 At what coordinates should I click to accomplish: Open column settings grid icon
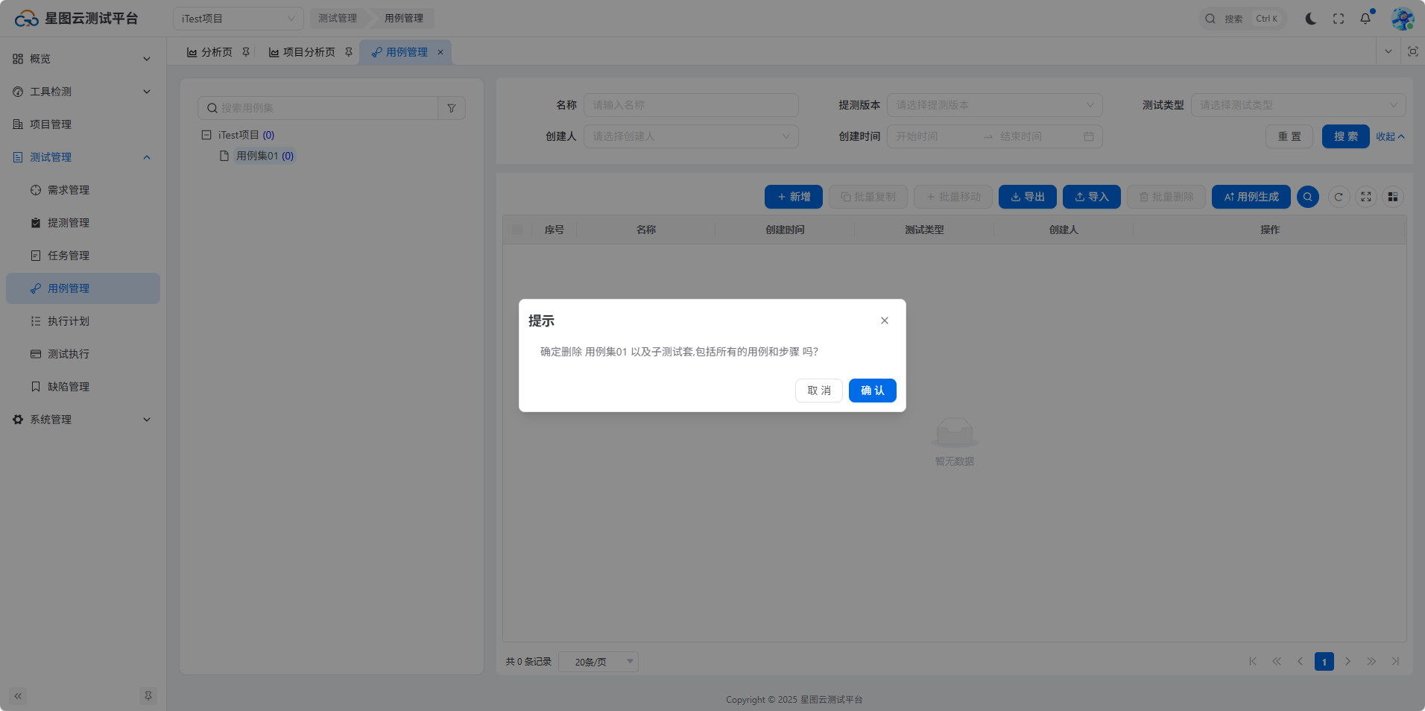point(1392,197)
